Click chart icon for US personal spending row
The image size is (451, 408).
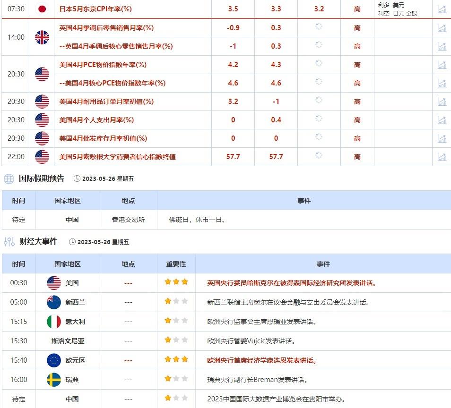442,120
